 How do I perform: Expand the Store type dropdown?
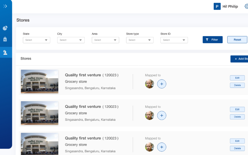[140, 40]
